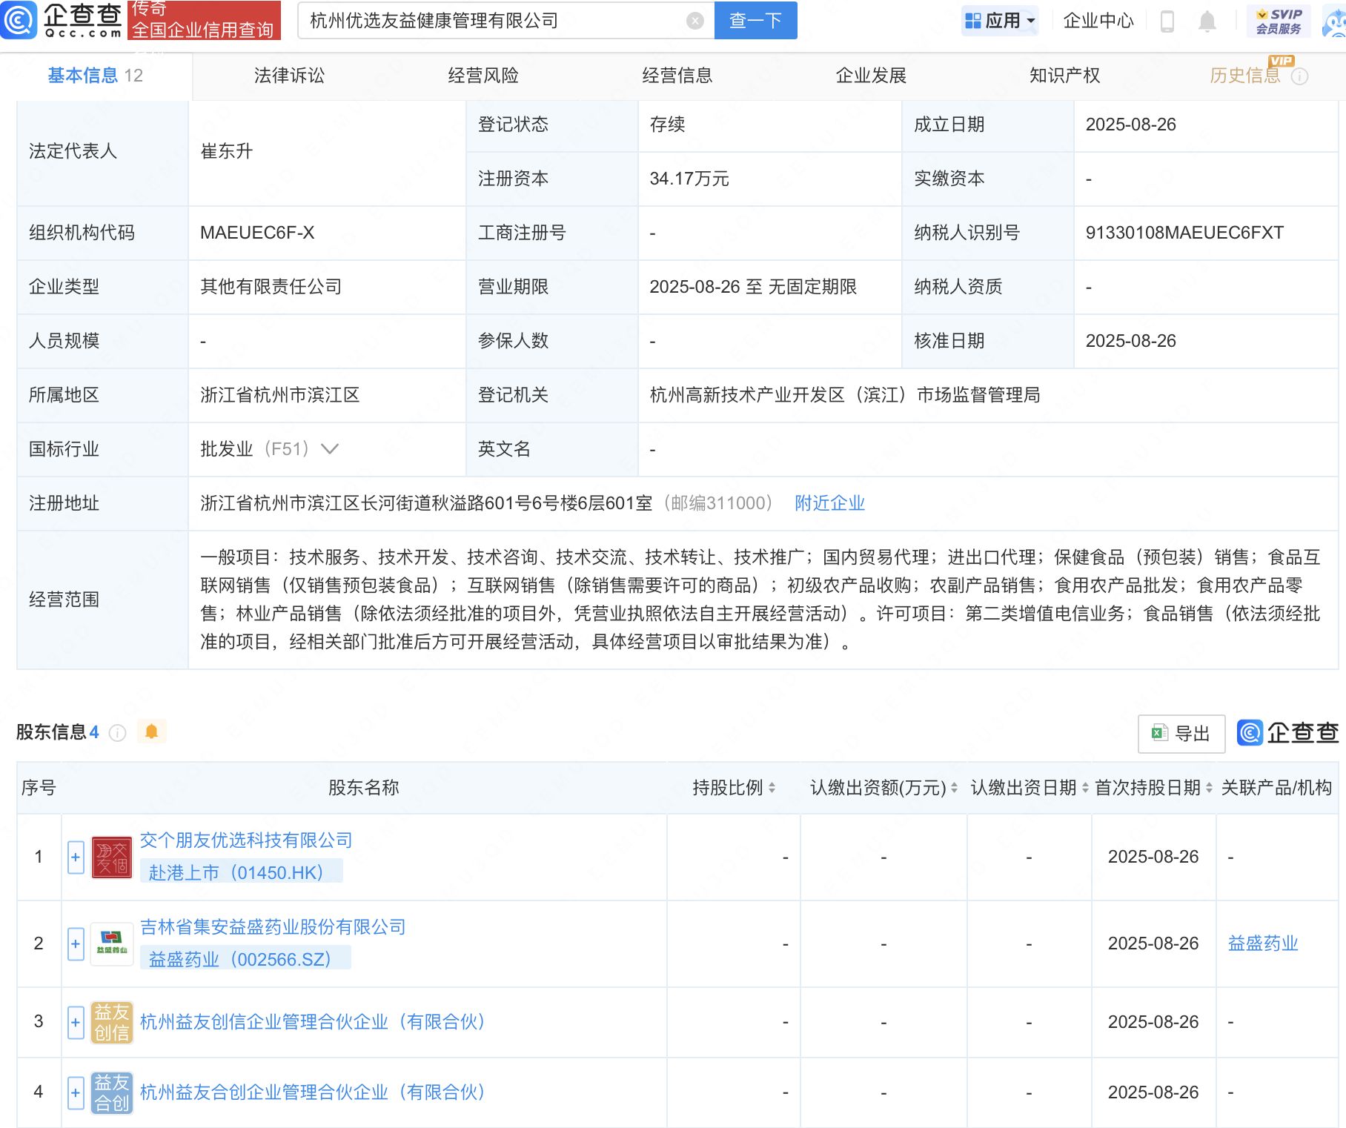This screenshot has width=1346, height=1128.
Task: Open the mobile phone app icon
Action: [1167, 21]
